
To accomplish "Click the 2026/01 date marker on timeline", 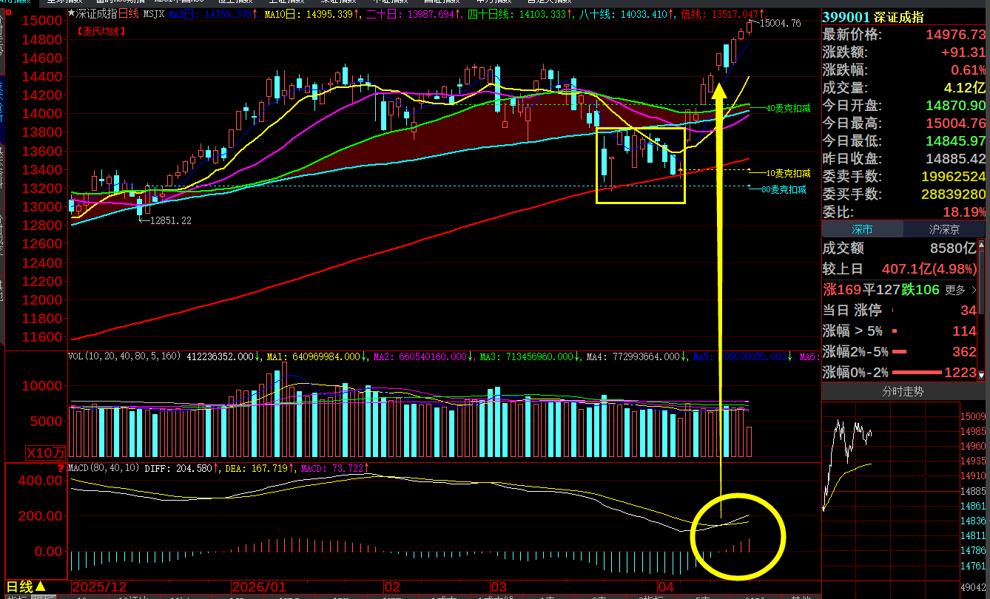I will [257, 586].
